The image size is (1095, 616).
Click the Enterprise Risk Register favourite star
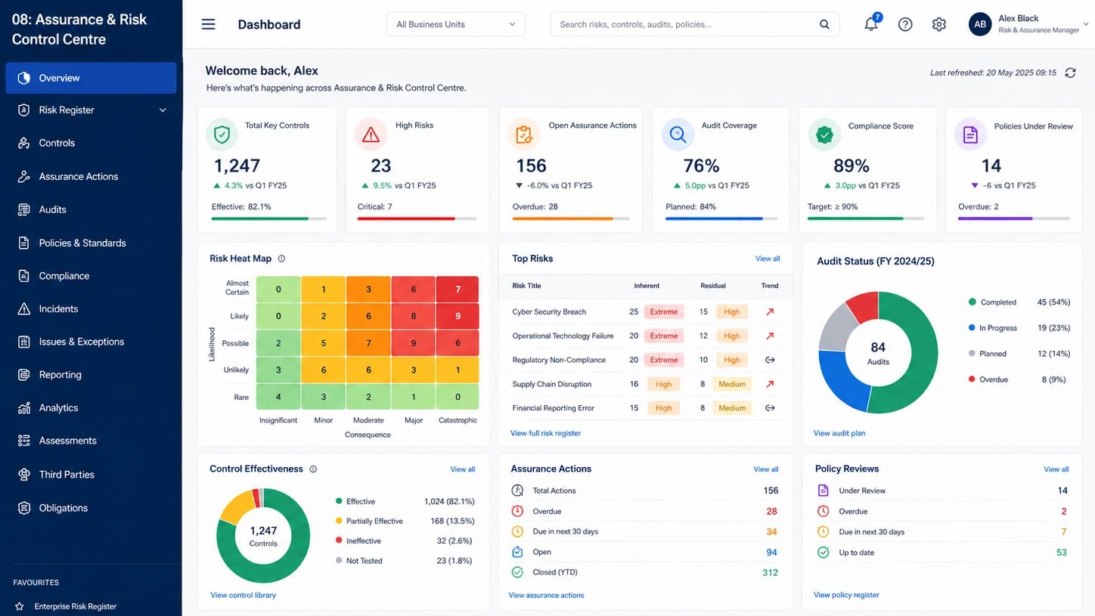[x=20, y=606]
